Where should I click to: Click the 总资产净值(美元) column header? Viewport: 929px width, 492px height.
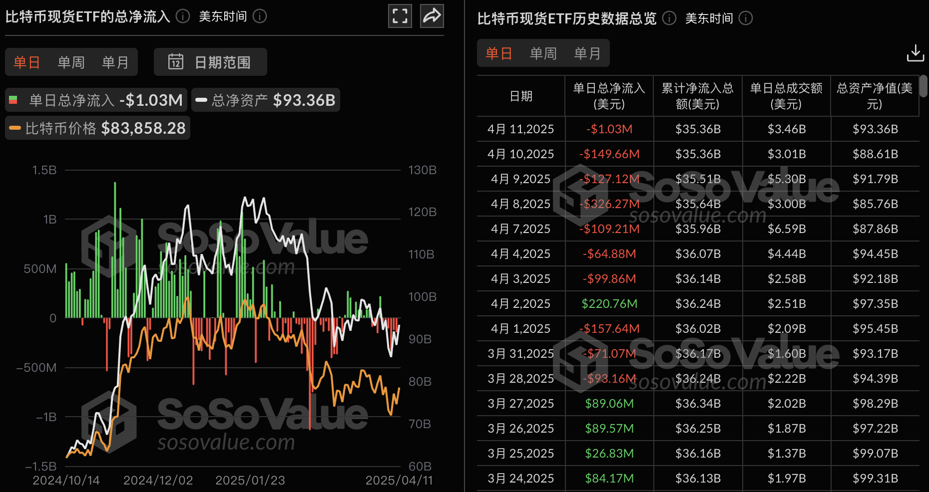(875, 96)
